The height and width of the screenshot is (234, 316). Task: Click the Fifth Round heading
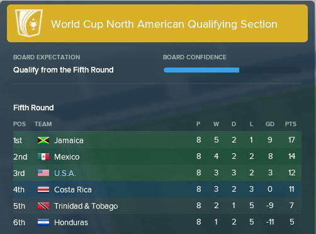33,108
